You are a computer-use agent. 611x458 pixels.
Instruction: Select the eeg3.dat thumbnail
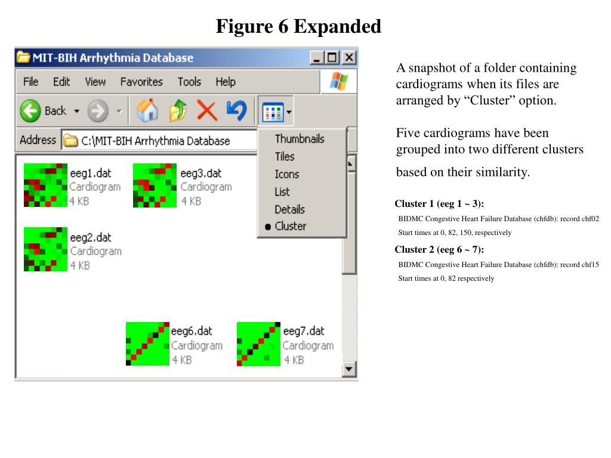155,185
